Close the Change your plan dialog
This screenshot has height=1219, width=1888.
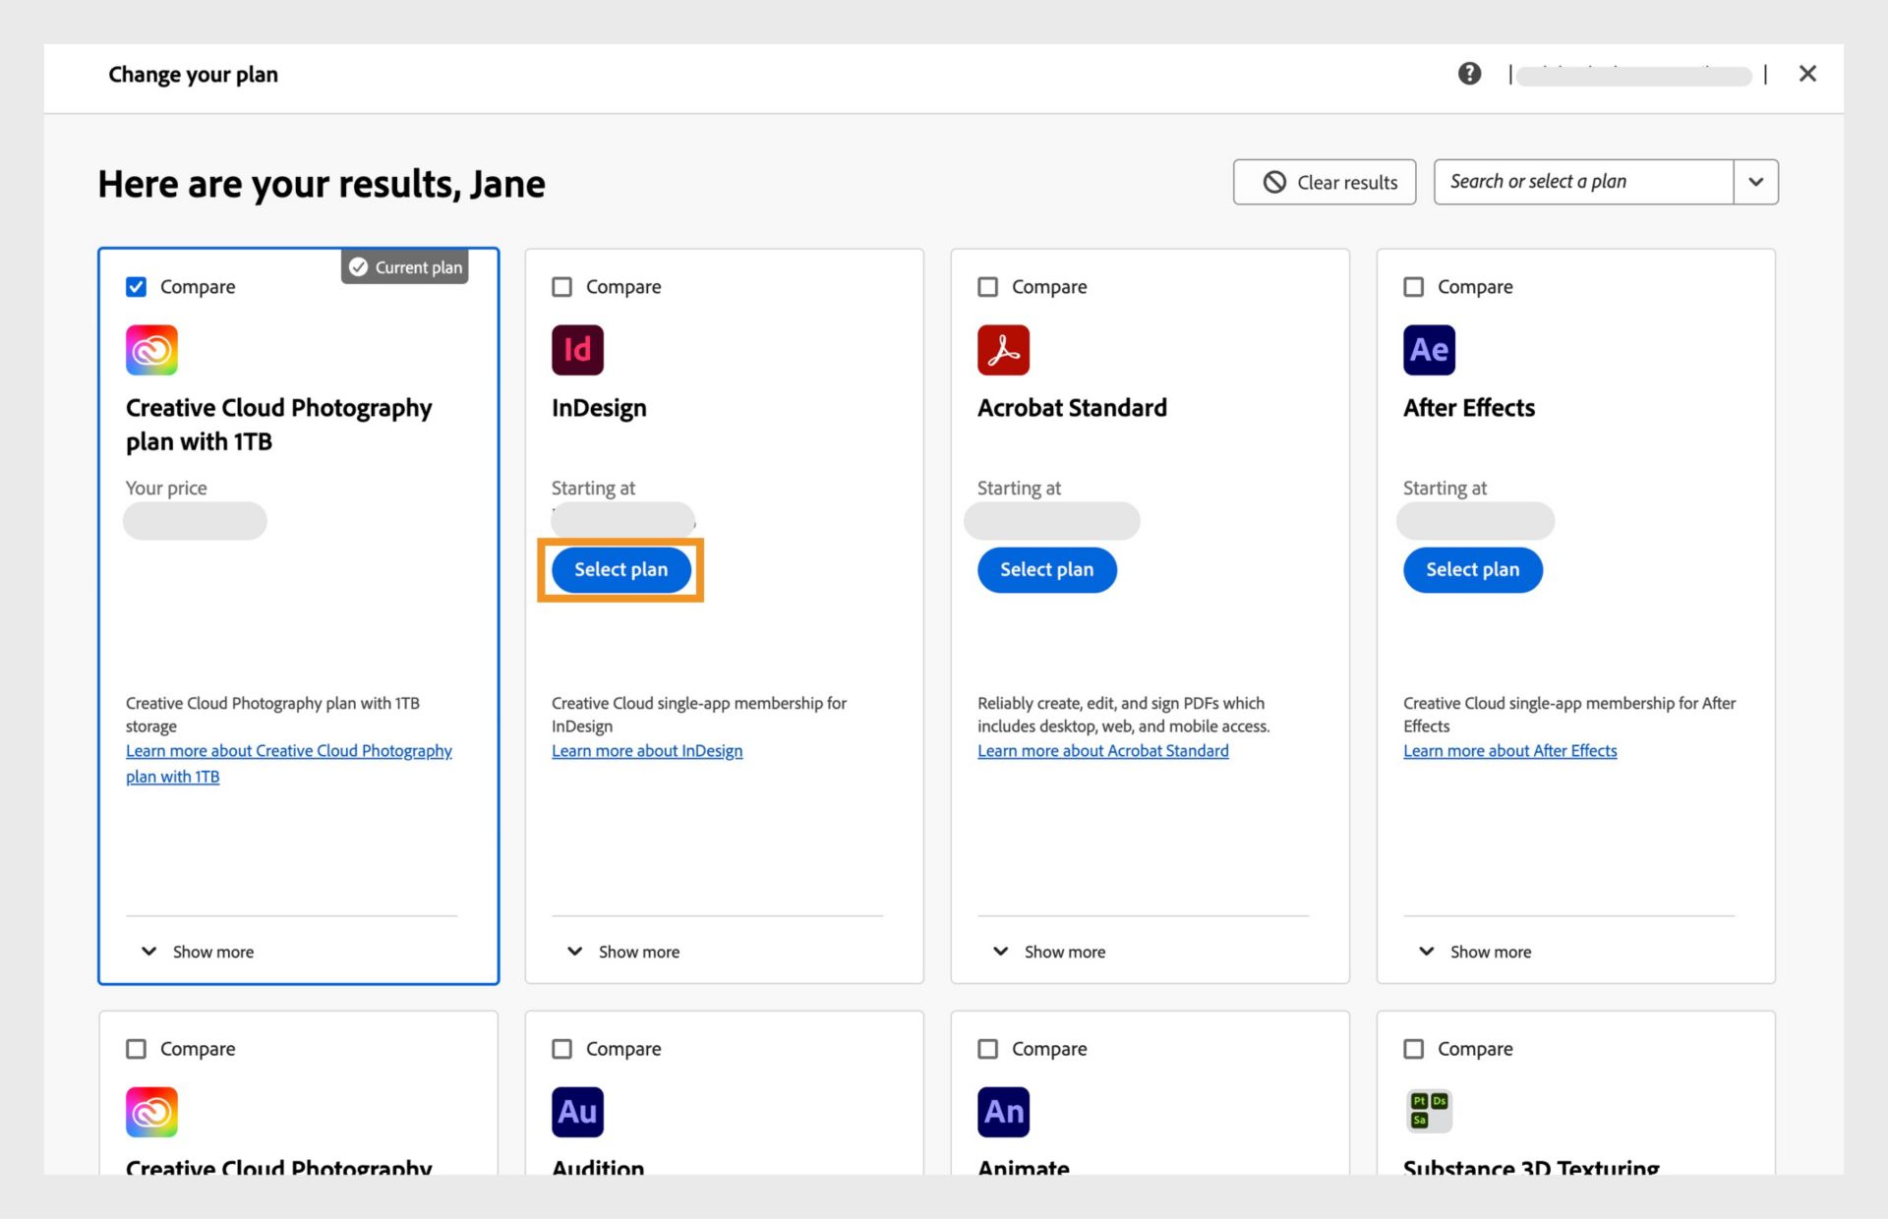tap(1807, 74)
